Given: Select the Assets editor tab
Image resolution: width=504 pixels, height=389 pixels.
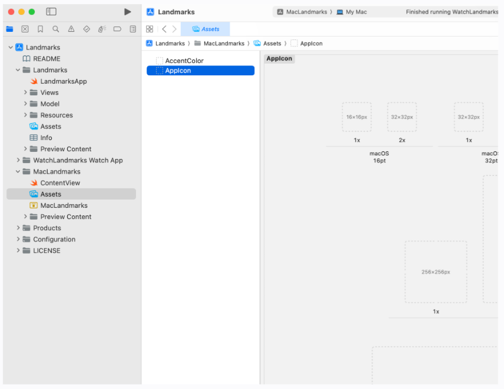Looking at the screenshot, I should coord(205,29).
